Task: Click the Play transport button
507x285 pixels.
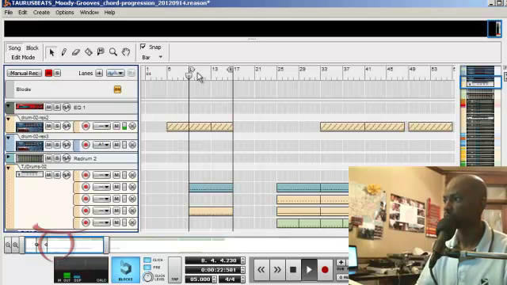Action: pyautogui.click(x=309, y=269)
